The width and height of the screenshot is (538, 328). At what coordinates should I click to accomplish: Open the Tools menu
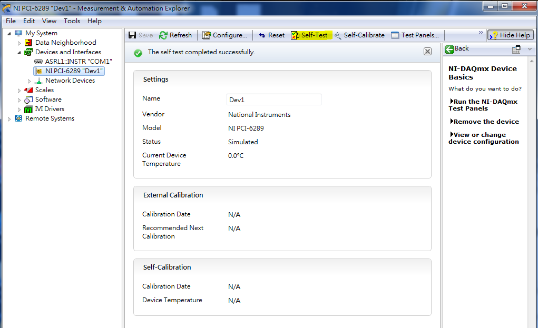click(72, 21)
